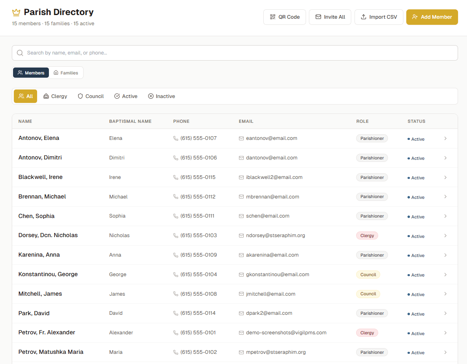Click the phone icon for (615) 555-0109
The width and height of the screenshot is (467, 364).
click(x=176, y=255)
